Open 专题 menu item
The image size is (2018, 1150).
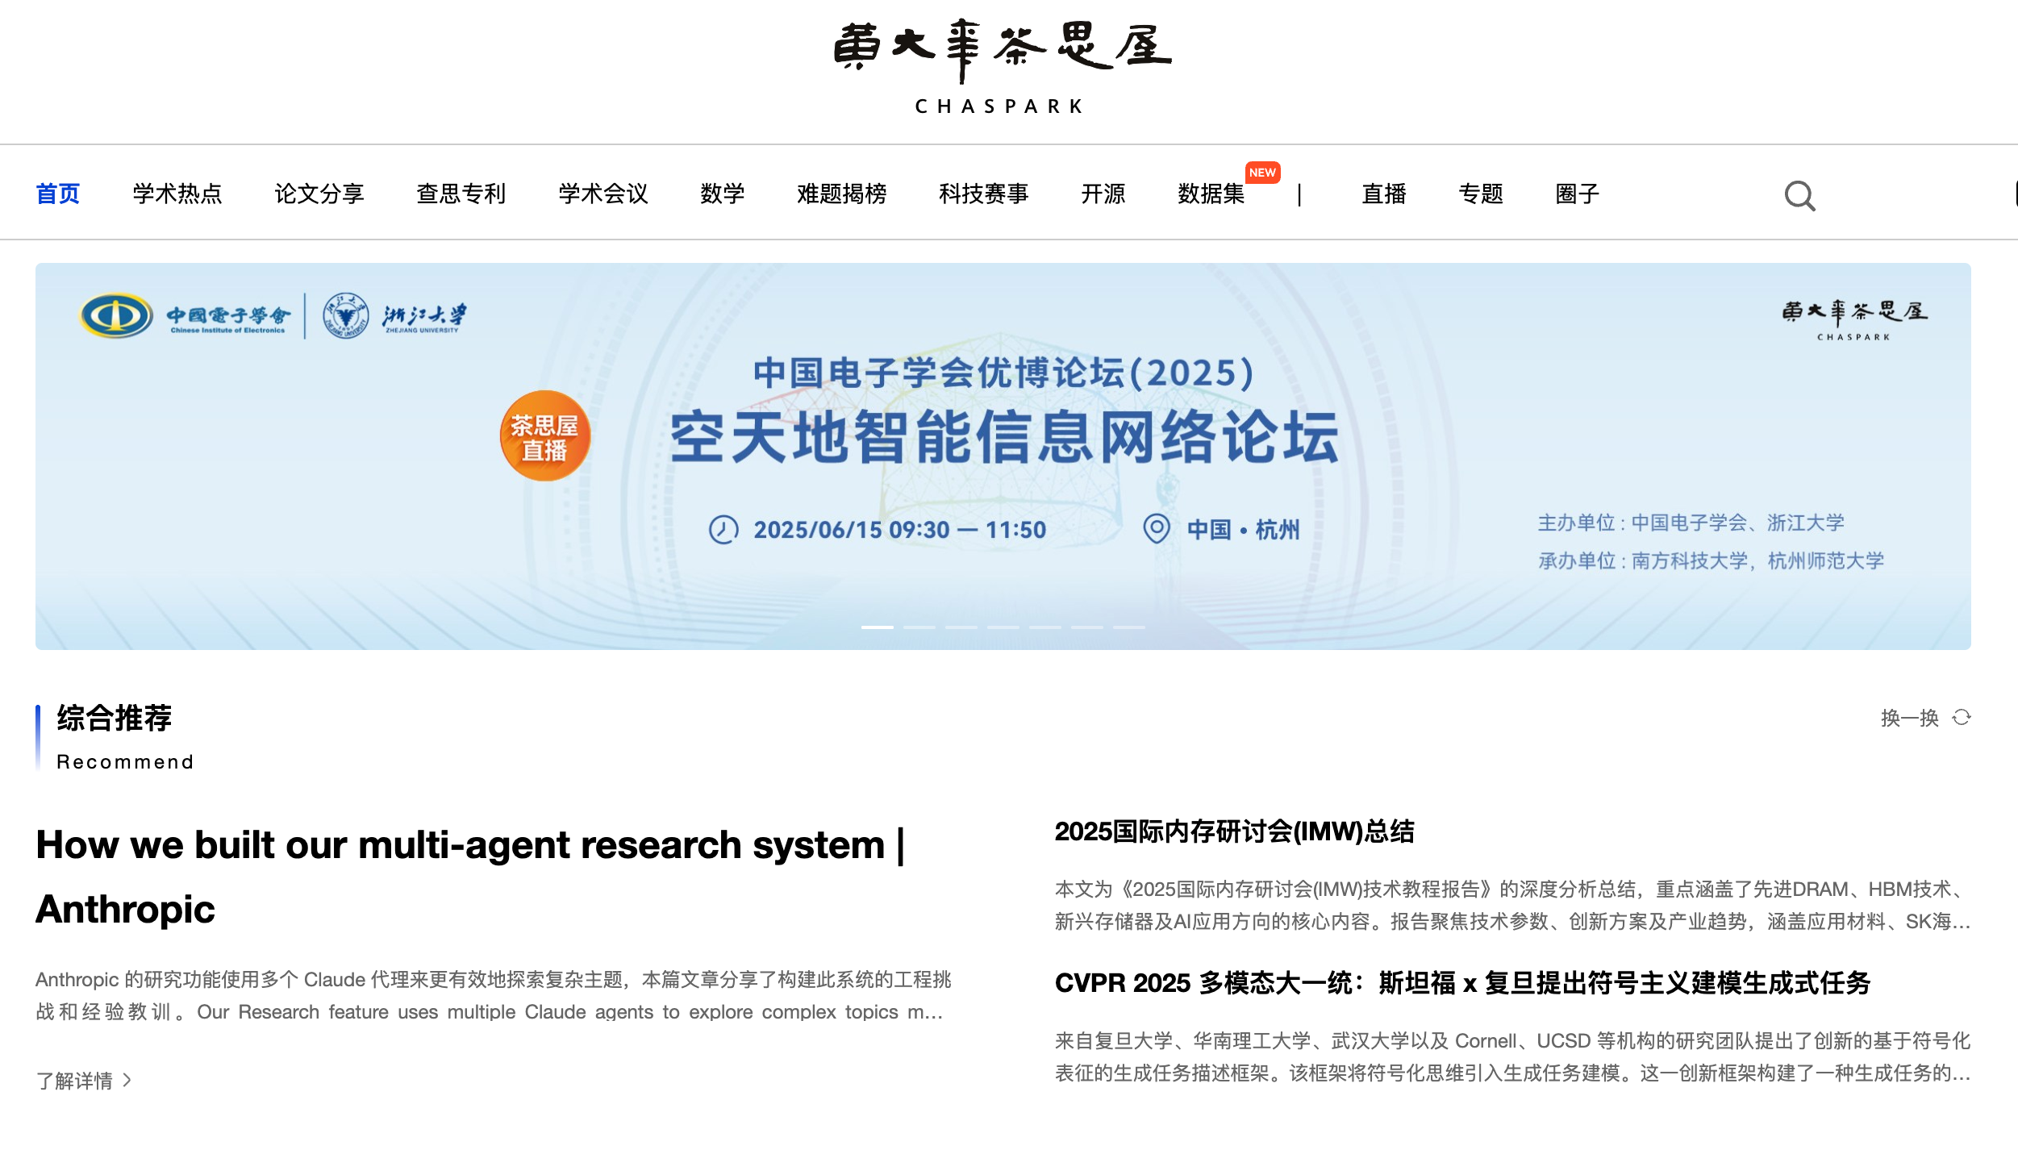click(1481, 194)
